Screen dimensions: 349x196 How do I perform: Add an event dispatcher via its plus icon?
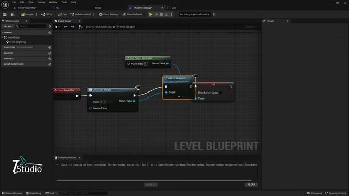pos(50,64)
